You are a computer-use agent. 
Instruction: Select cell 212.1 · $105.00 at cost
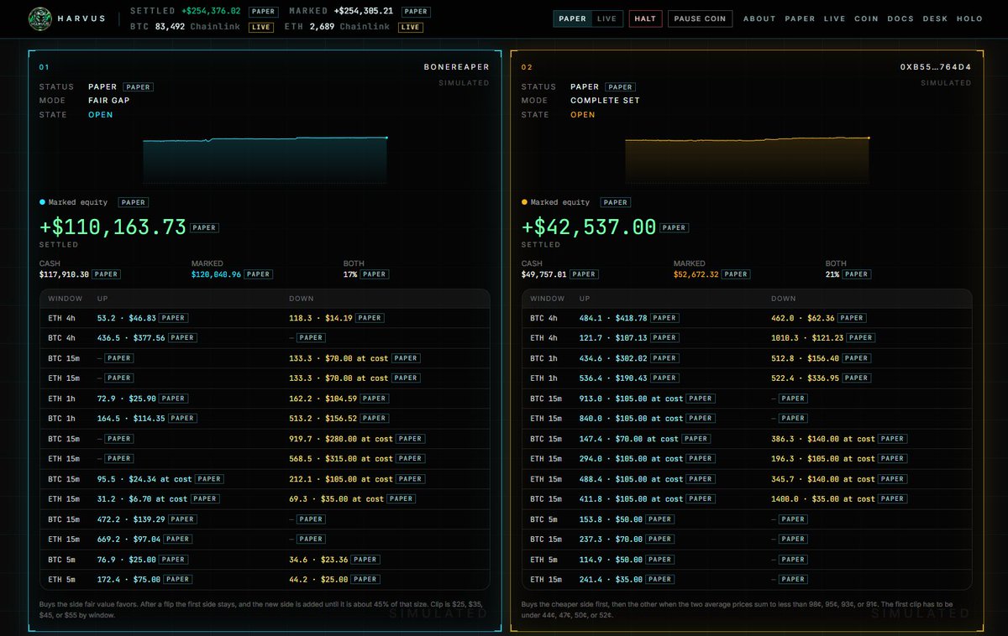pyautogui.click(x=341, y=479)
